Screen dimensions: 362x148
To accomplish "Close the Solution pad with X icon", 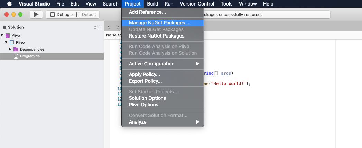I will [x=100, y=27].
